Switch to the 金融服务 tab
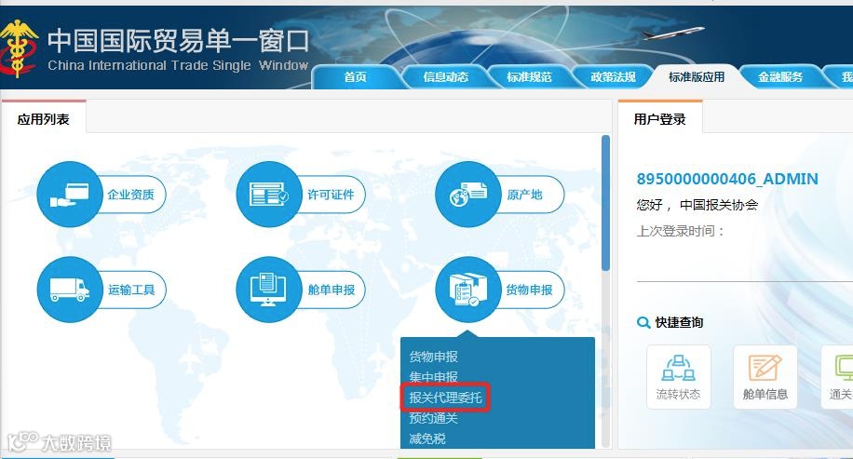This screenshot has width=853, height=459. [780, 77]
